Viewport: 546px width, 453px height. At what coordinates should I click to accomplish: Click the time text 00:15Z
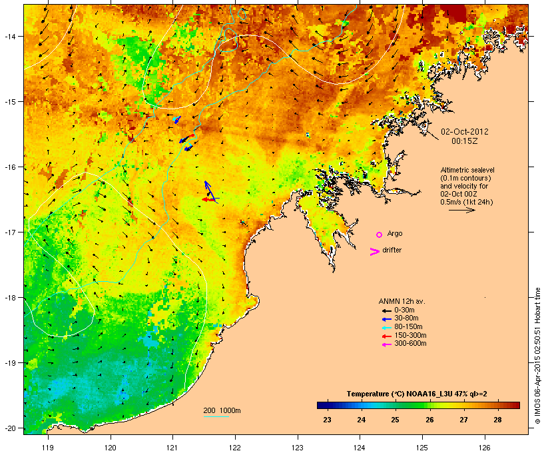click(x=465, y=141)
